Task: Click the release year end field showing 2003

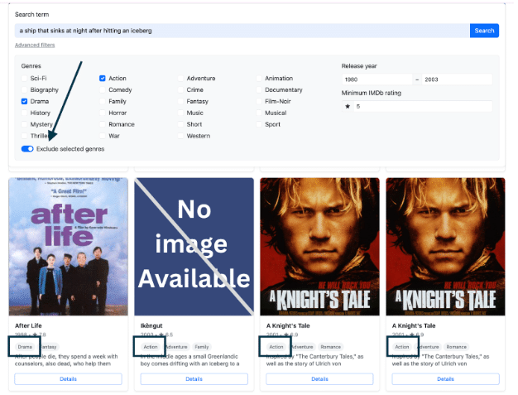Action: click(457, 79)
